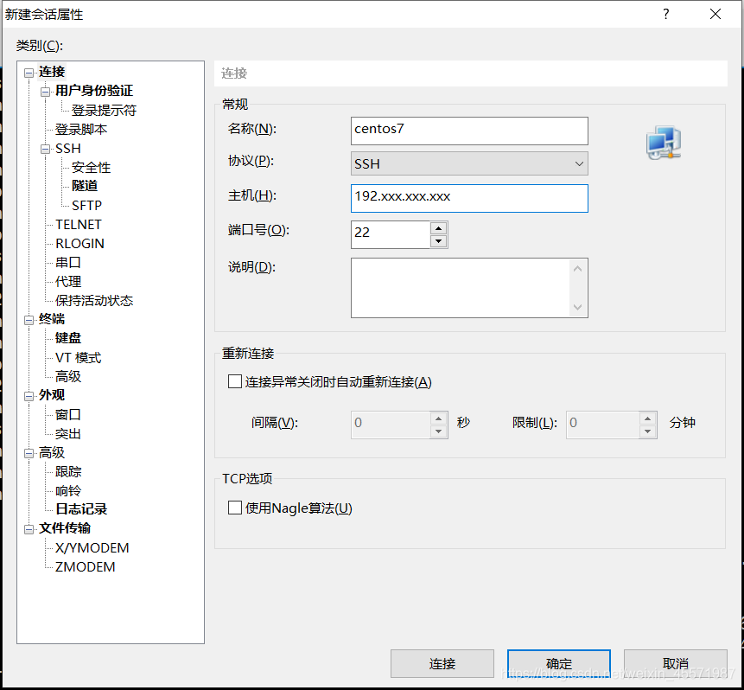Enable 连接异常关闭时自动重新连接 option

click(234, 380)
